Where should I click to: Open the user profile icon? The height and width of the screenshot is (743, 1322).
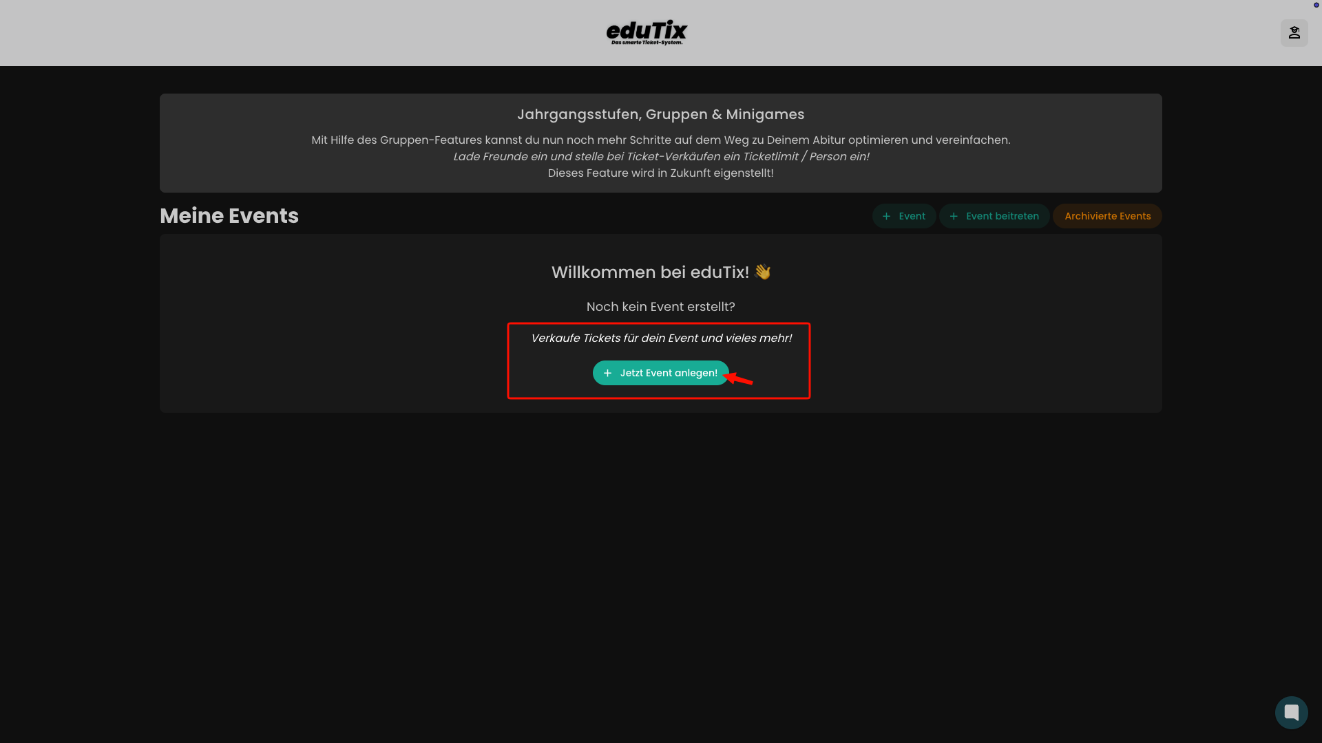pyautogui.click(x=1294, y=32)
